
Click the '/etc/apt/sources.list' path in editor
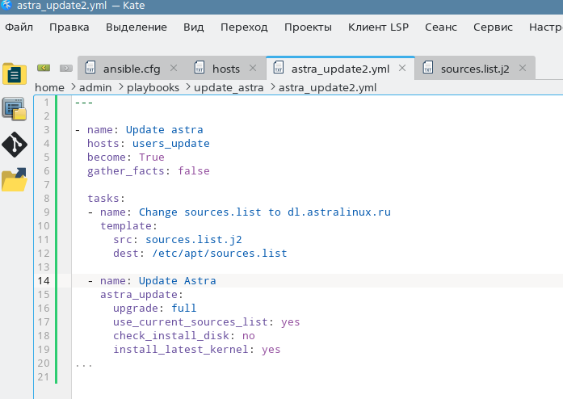click(x=220, y=254)
